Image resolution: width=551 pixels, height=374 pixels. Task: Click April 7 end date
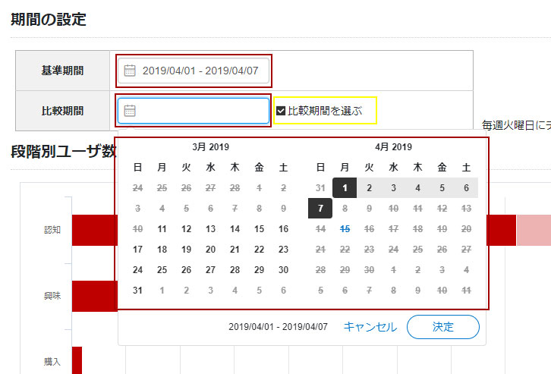(x=320, y=209)
